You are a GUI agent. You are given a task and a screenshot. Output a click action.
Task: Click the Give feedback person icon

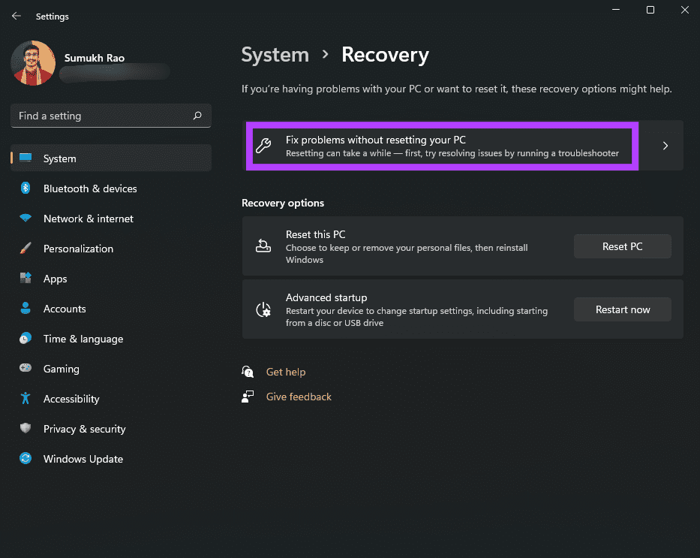click(248, 397)
